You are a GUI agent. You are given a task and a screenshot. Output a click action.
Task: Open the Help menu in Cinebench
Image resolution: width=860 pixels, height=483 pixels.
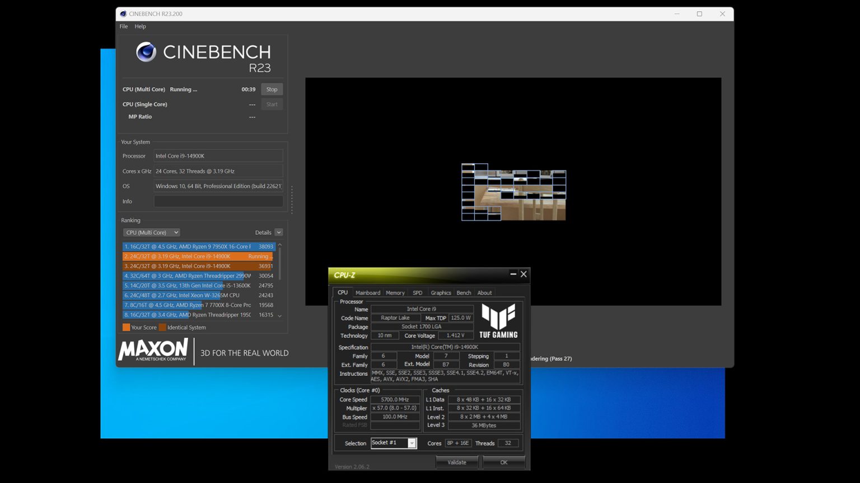click(140, 26)
